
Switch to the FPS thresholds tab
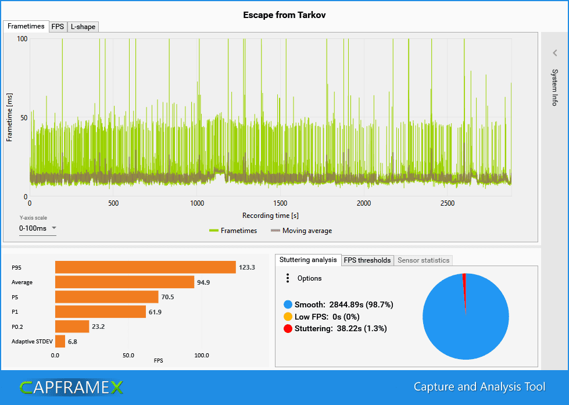[x=367, y=260]
